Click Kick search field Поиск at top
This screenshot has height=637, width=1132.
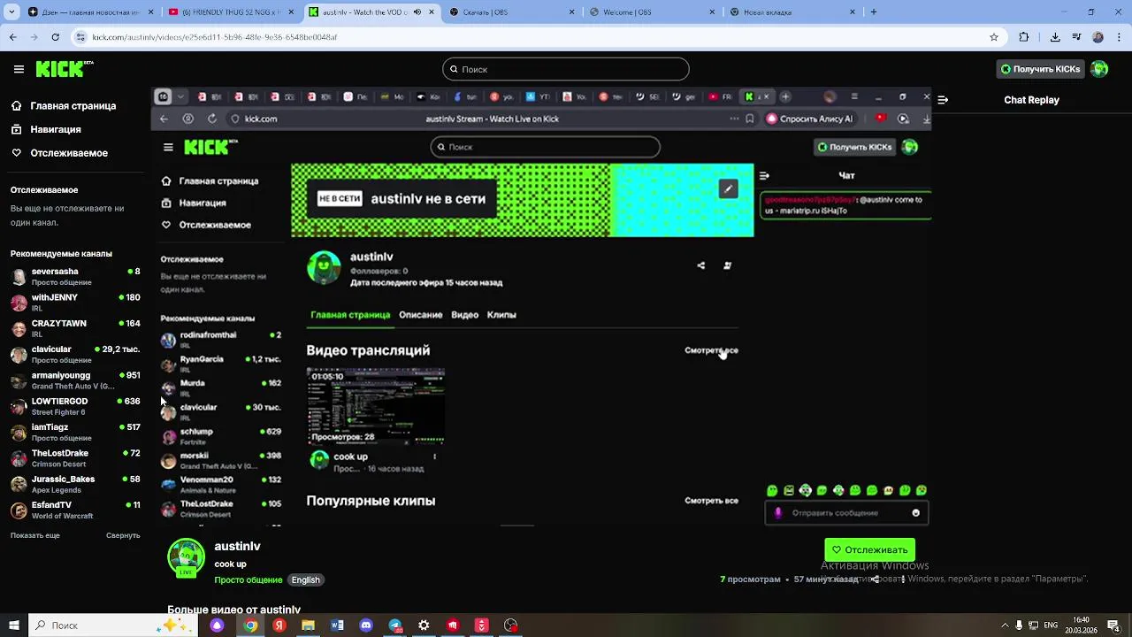(x=566, y=69)
